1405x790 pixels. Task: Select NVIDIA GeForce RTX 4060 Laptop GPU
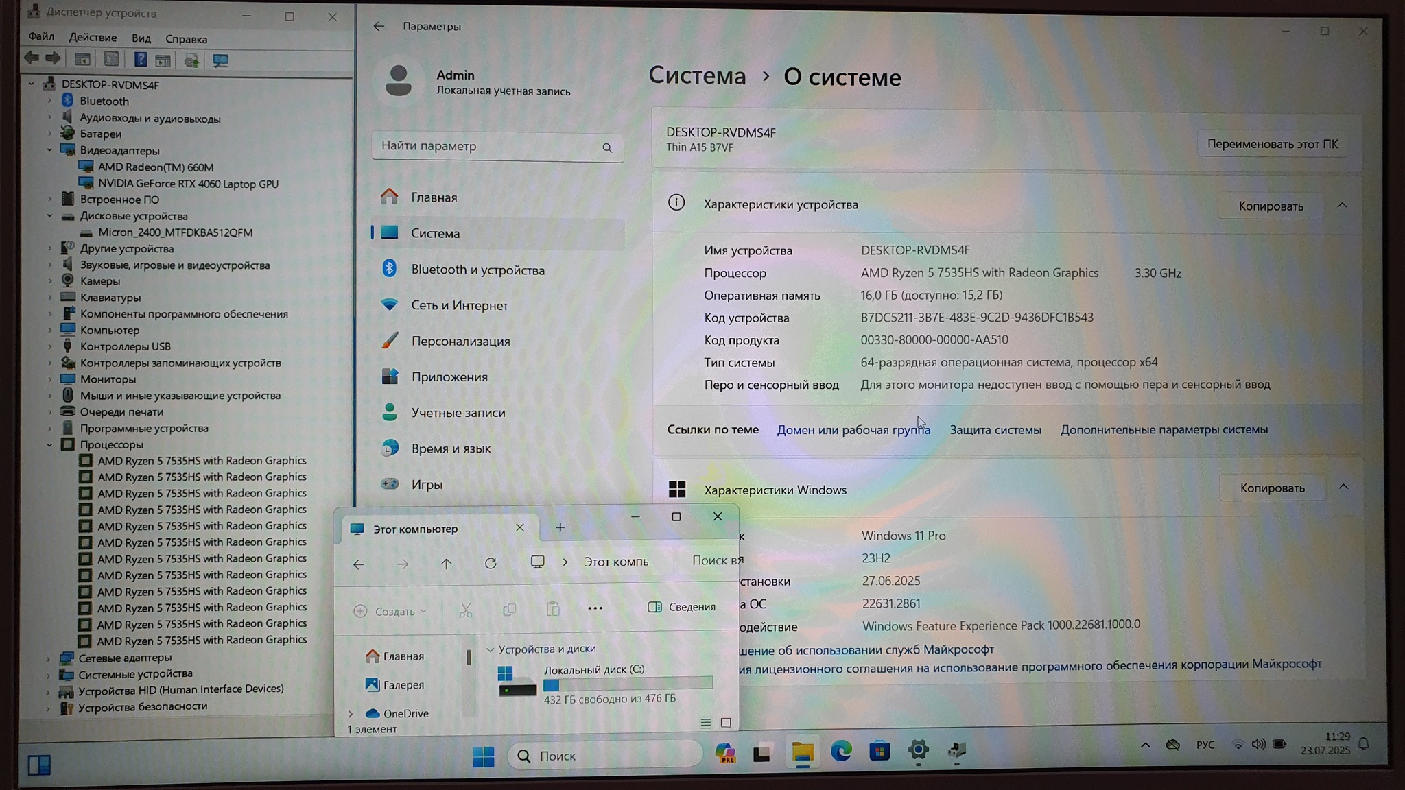[x=188, y=184]
